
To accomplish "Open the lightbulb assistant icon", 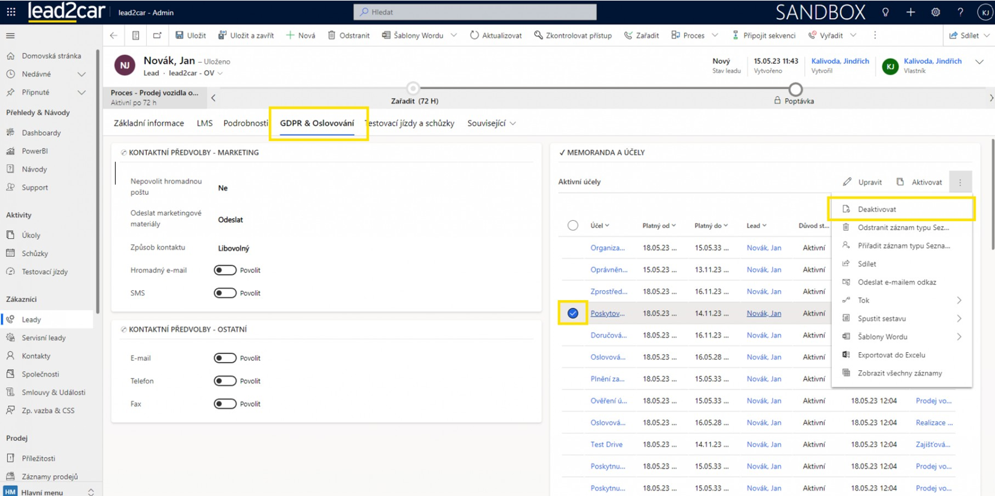I will pos(885,12).
